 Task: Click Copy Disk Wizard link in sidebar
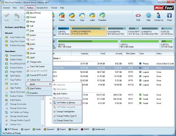coord(17,42)
